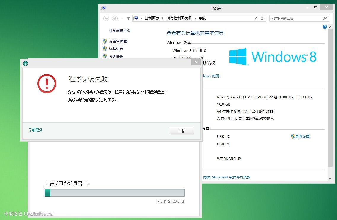Click the 64 位操作系统 system type text
This screenshot has width=337, height=220.
click(245, 111)
